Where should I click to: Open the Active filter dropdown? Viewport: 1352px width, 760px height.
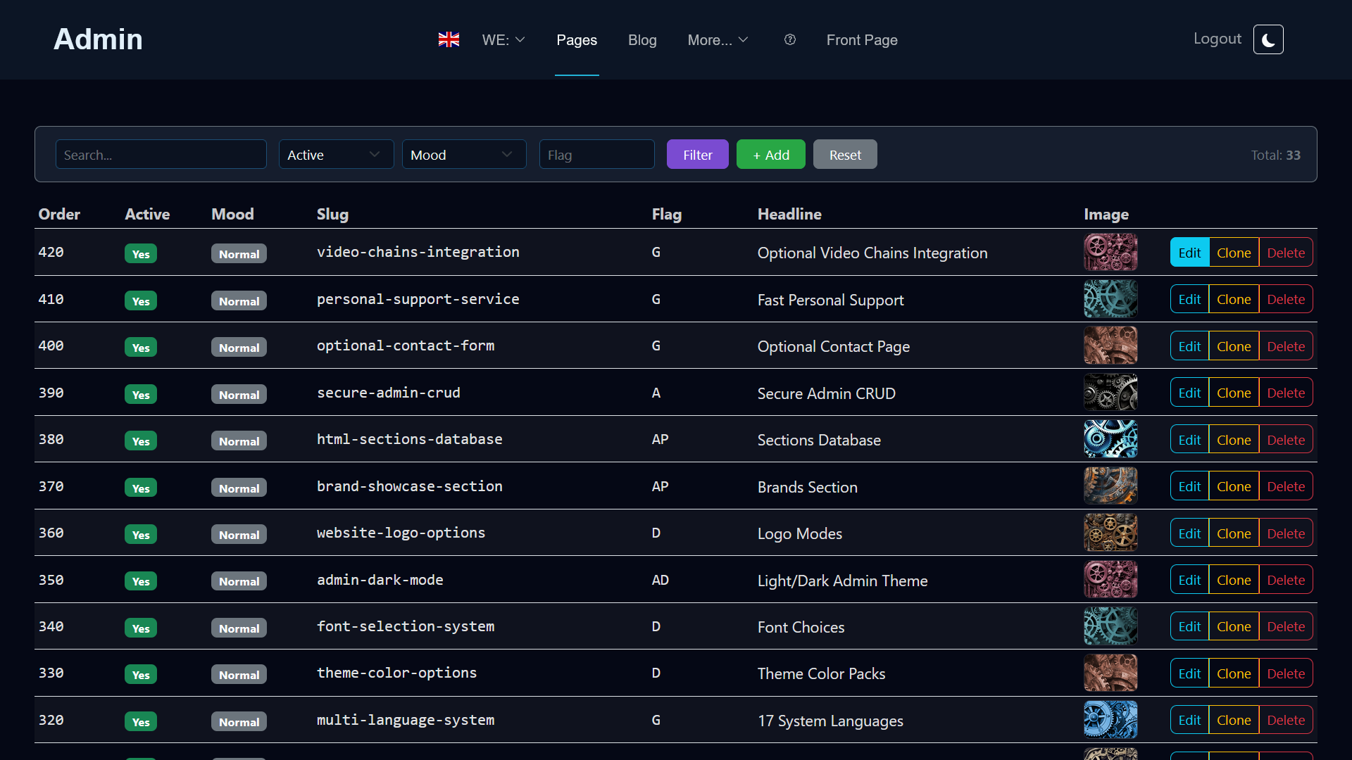pyautogui.click(x=336, y=155)
